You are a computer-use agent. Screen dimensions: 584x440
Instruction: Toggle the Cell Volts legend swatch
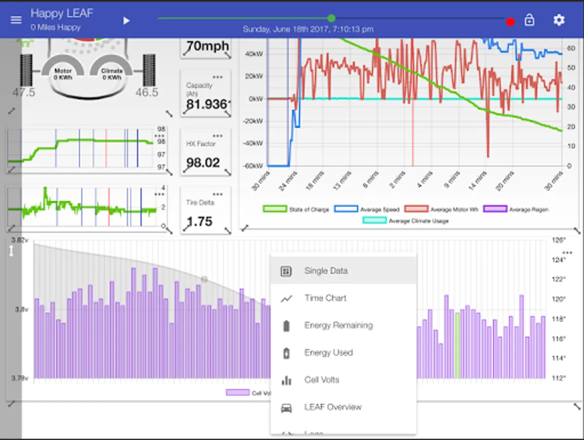tap(238, 393)
